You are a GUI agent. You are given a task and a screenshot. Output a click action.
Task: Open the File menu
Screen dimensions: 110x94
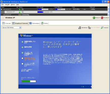tap(3, 5)
